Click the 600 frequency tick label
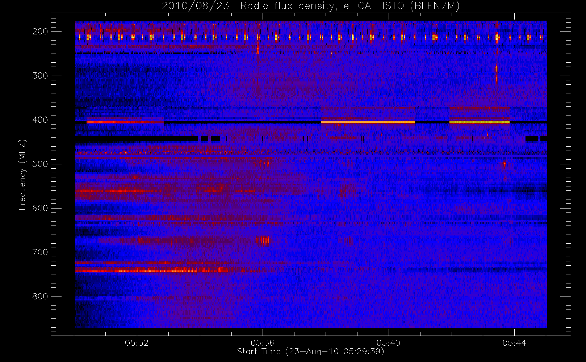The height and width of the screenshot is (362, 586). pyautogui.click(x=40, y=208)
